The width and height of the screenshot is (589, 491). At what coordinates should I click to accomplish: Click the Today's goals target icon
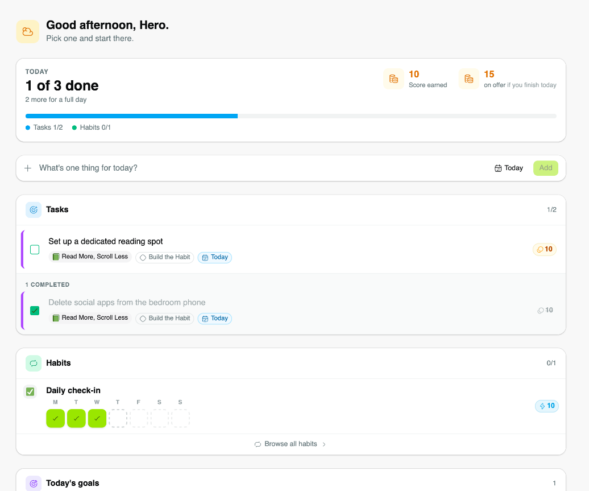(x=34, y=484)
